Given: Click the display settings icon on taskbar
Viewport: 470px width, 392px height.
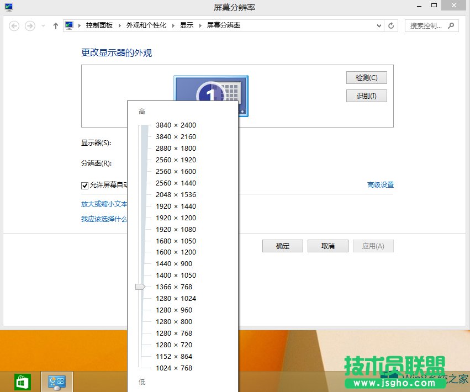Looking at the screenshot, I should pos(56,381).
